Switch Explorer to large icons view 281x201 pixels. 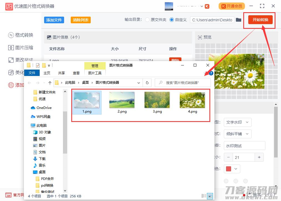210,196
